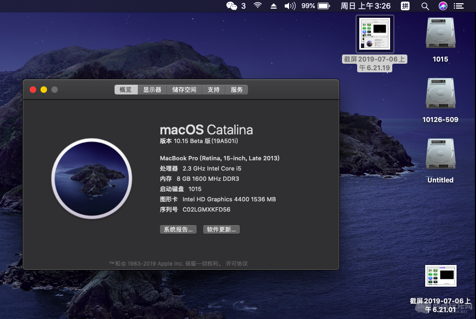Launch Siri from menu bar
The height and width of the screenshot is (319, 476).
443,6
